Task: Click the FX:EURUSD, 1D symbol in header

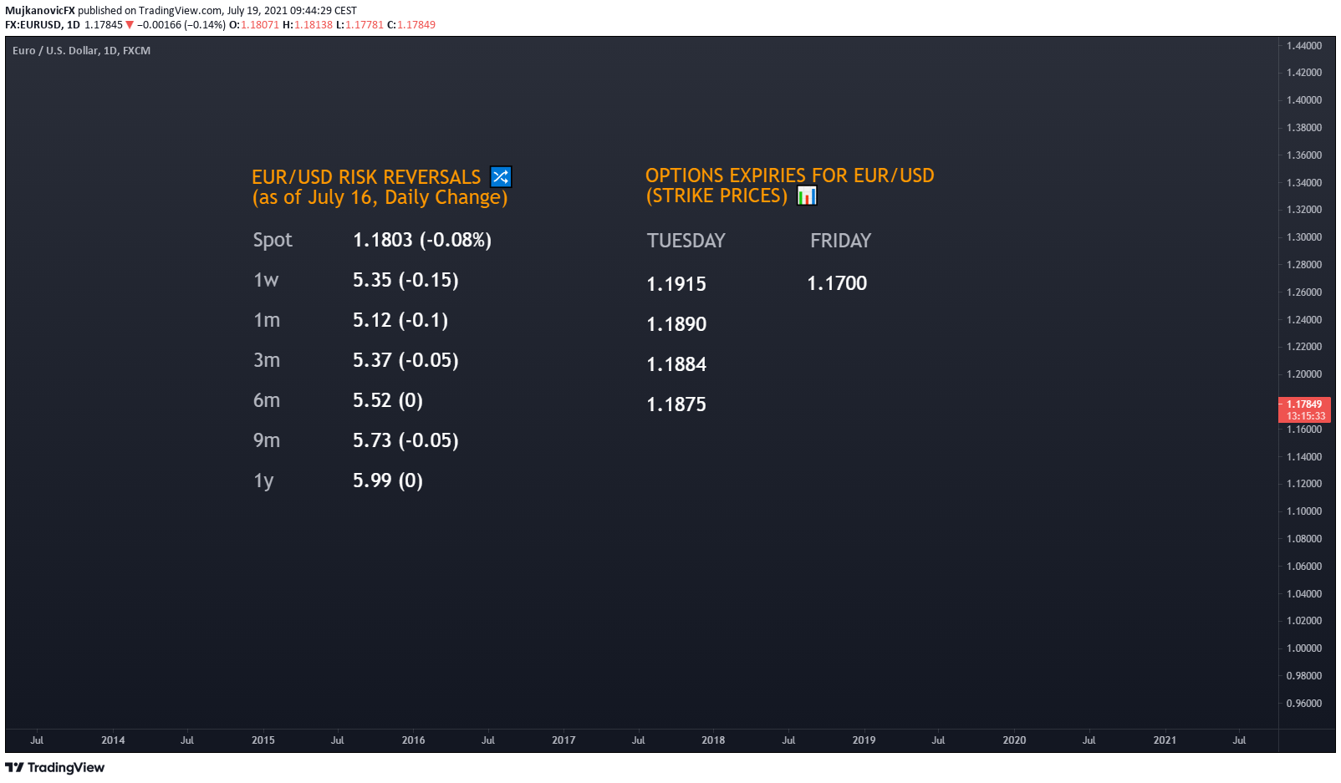Action: (43, 25)
